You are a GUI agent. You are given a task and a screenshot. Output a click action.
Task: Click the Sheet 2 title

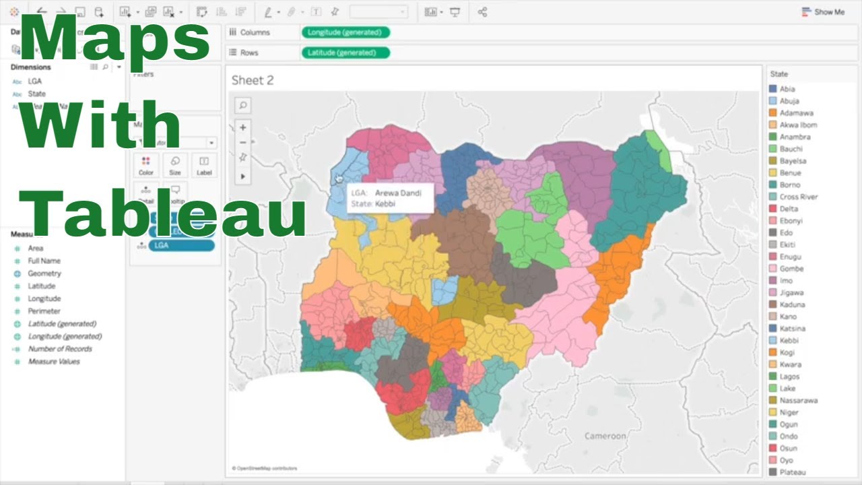(x=253, y=80)
